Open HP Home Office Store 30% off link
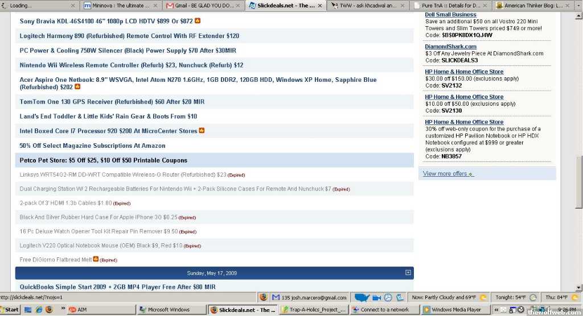Viewport: 583px width, 316px height. 464,122
